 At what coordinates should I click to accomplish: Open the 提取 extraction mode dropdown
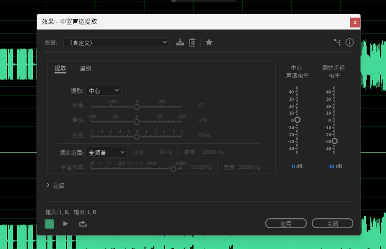(x=103, y=90)
